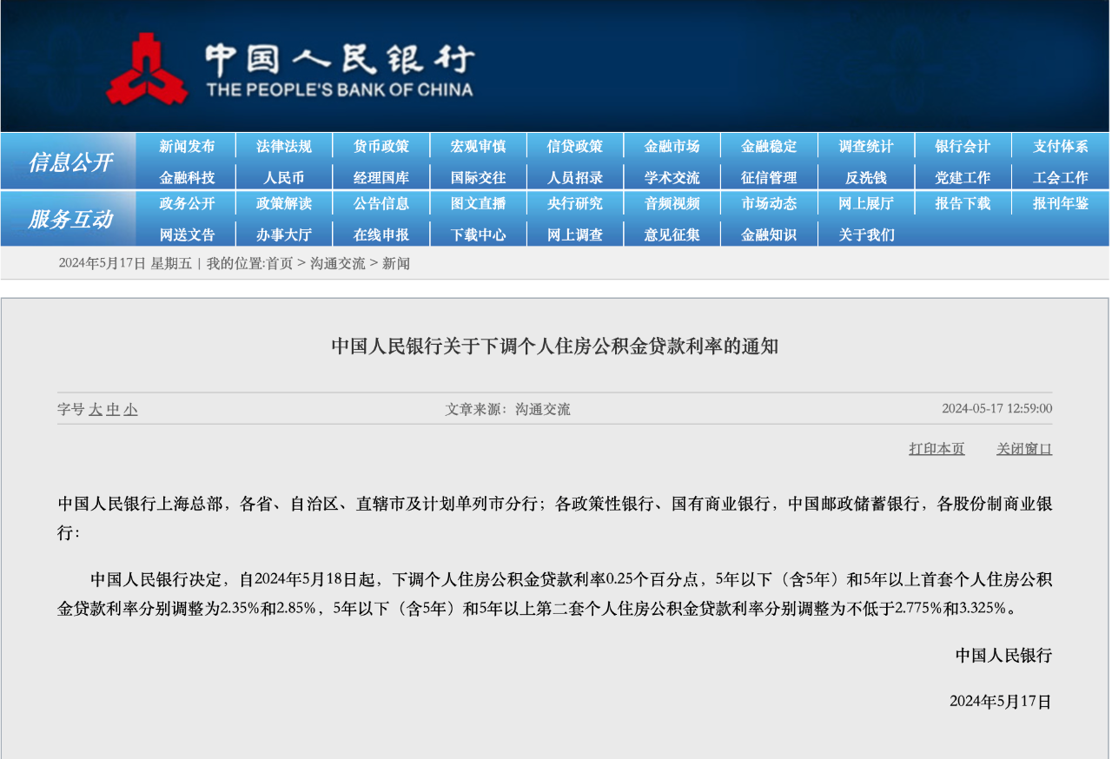Select 工会工作 navigation item
The height and width of the screenshot is (759, 1112).
click(1061, 178)
